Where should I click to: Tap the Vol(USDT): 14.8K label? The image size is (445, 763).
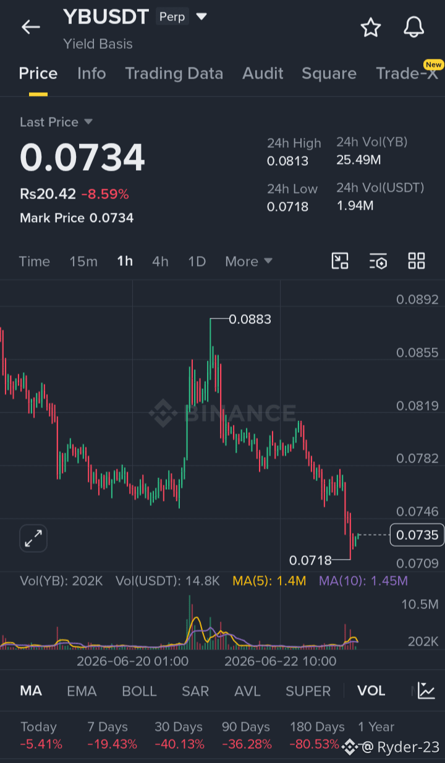click(x=167, y=581)
